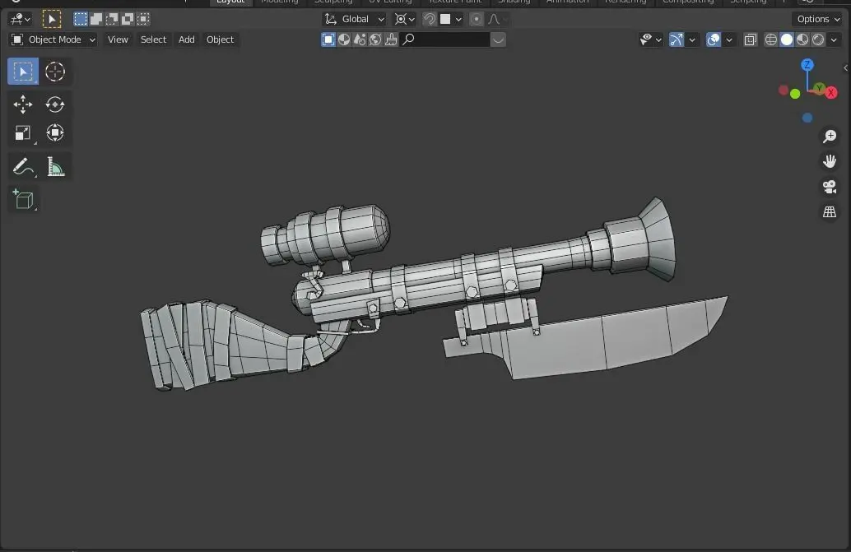Switch to wireframe viewport shading

pos(770,39)
